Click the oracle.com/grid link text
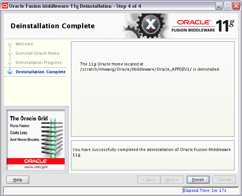The height and width of the screenshot is (196, 242). [x=36, y=167]
